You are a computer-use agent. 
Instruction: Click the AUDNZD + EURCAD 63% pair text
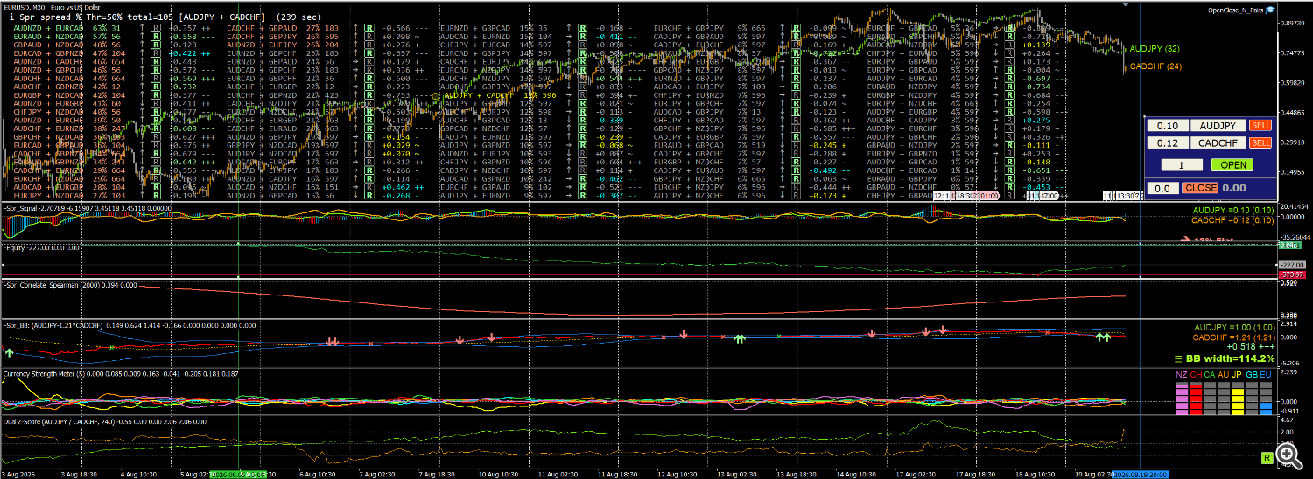67,29
